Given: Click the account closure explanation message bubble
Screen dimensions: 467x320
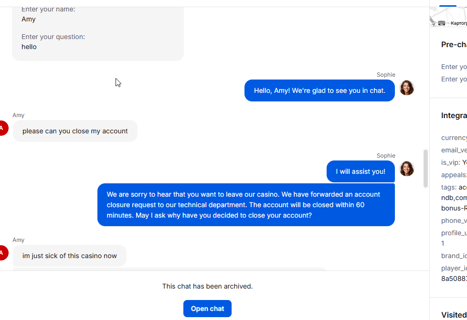Looking at the screenshot, I should 246,205.
